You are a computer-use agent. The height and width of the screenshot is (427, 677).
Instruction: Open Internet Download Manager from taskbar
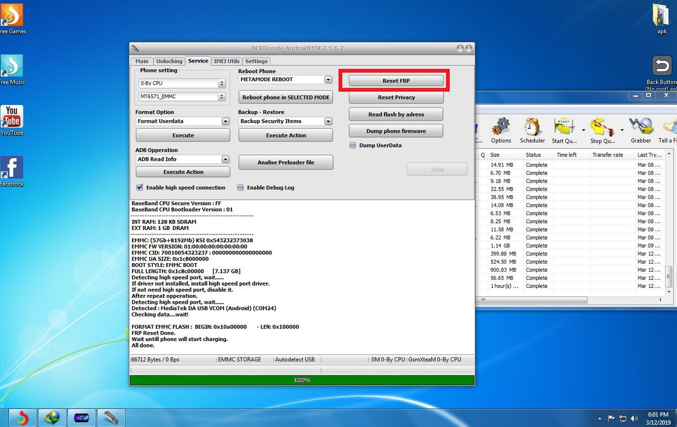[x=52, y=417]
